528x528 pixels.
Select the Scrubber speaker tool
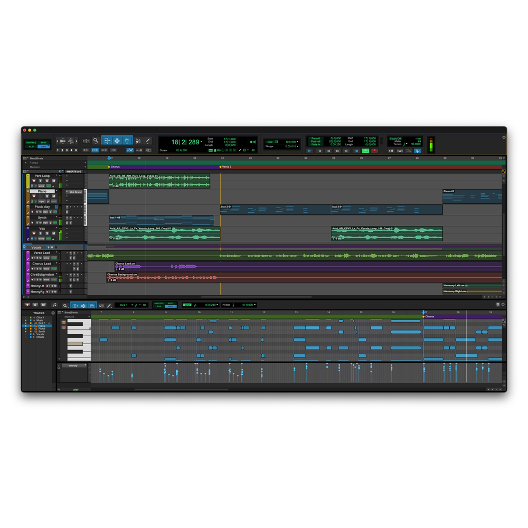[138, 141]
